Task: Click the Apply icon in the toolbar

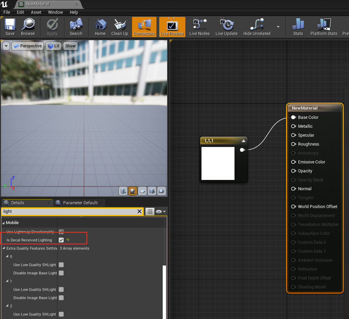Action: coord(52,27)
